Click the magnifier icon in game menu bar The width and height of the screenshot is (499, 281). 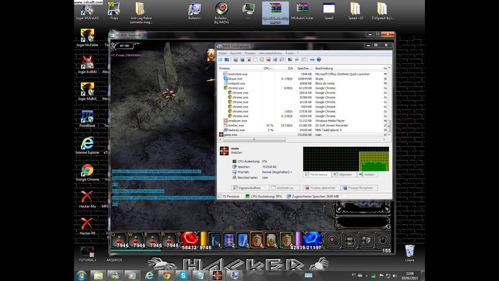point(333,240)
